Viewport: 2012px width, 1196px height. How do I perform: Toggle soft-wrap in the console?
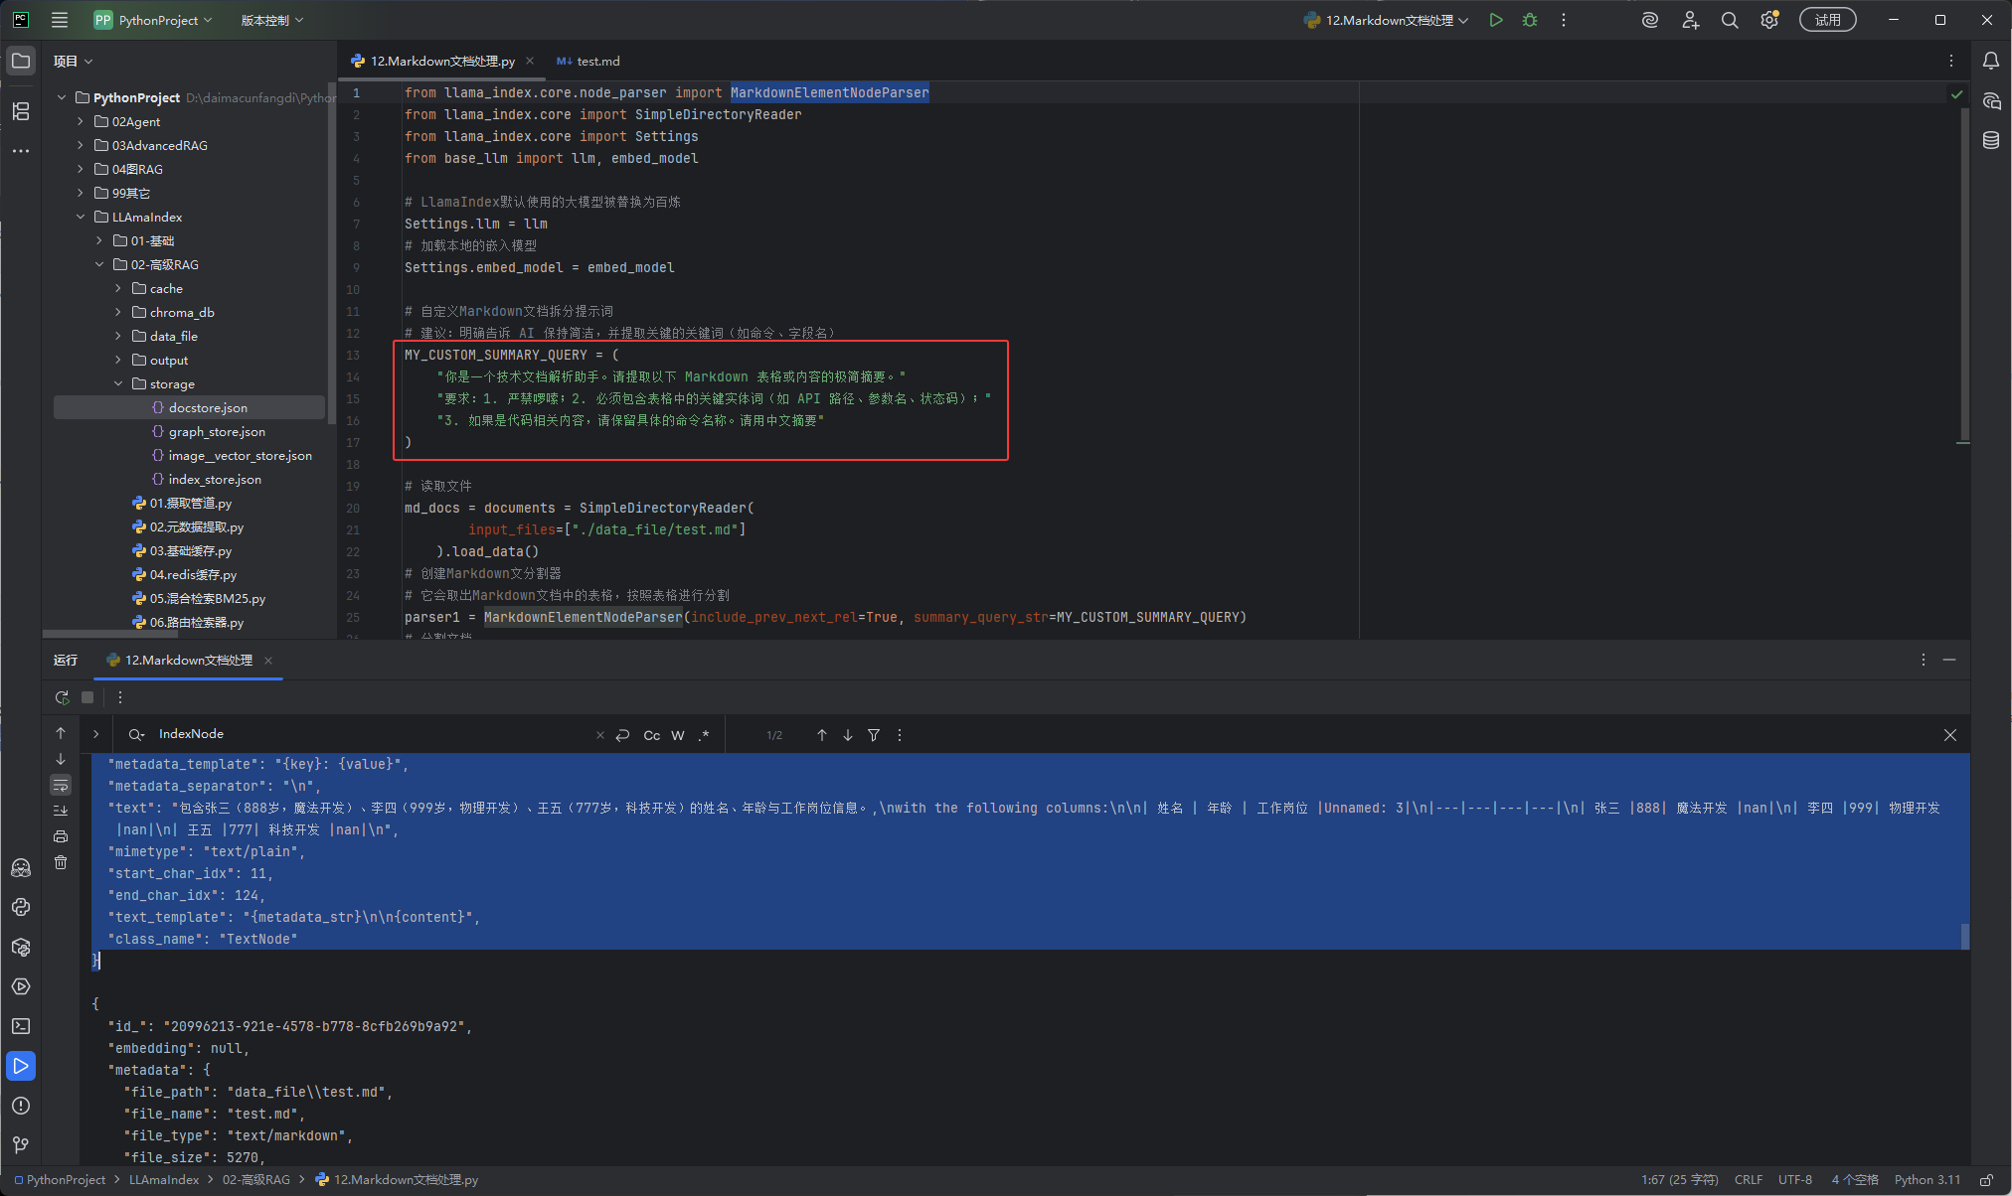61,785
